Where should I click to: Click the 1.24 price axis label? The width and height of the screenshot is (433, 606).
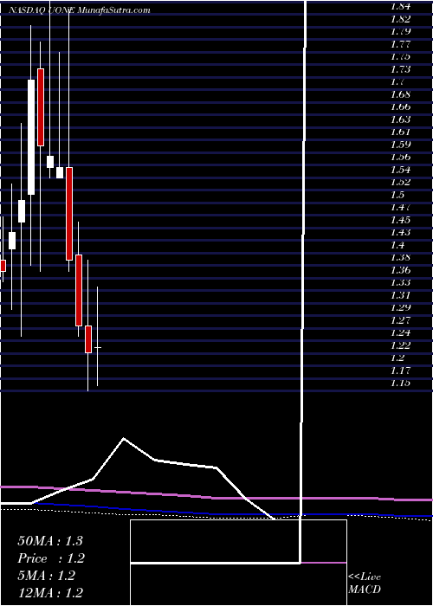(x=400, y=332)
